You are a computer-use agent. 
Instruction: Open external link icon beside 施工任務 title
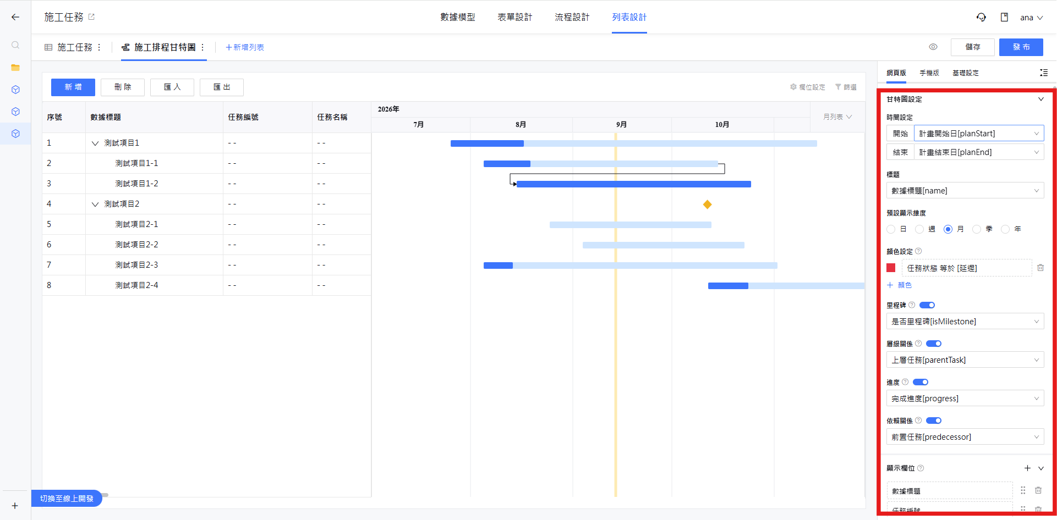pyautogui.click(x=91, y=17)
